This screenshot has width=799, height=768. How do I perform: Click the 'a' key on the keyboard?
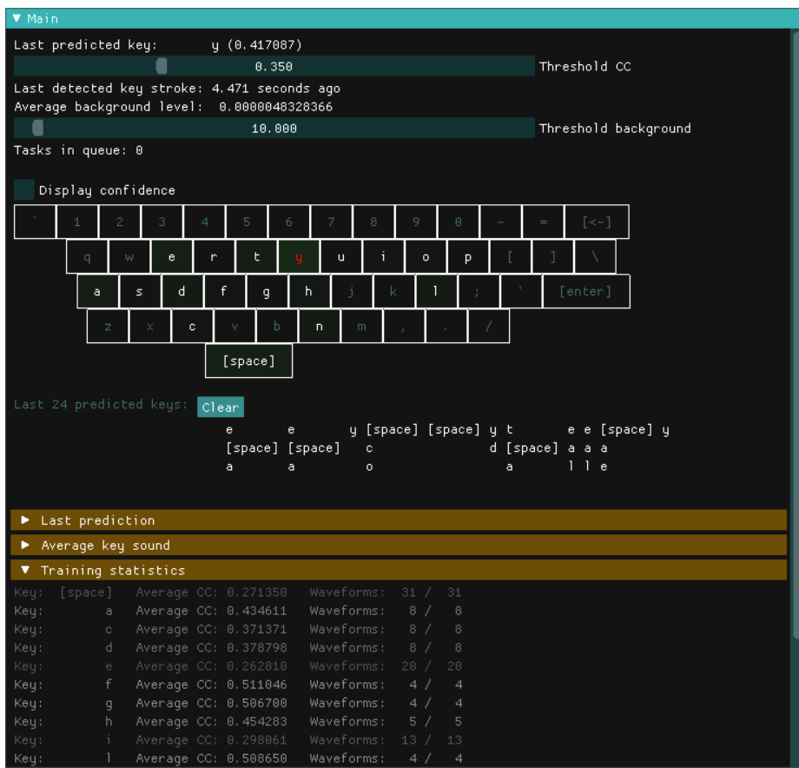point(97,292)
